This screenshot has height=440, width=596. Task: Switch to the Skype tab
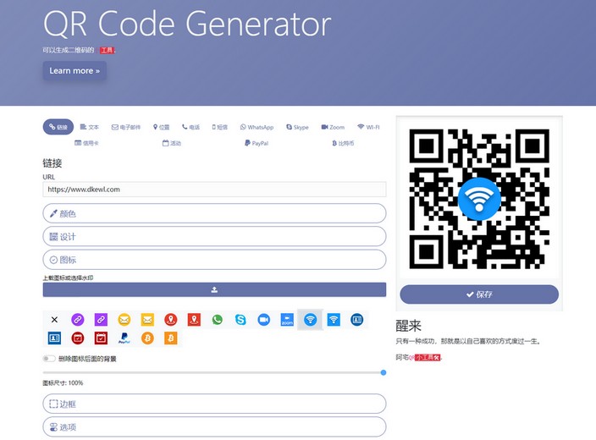tap(297, 127)
